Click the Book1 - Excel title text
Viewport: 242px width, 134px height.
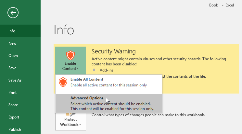point(222,6)
